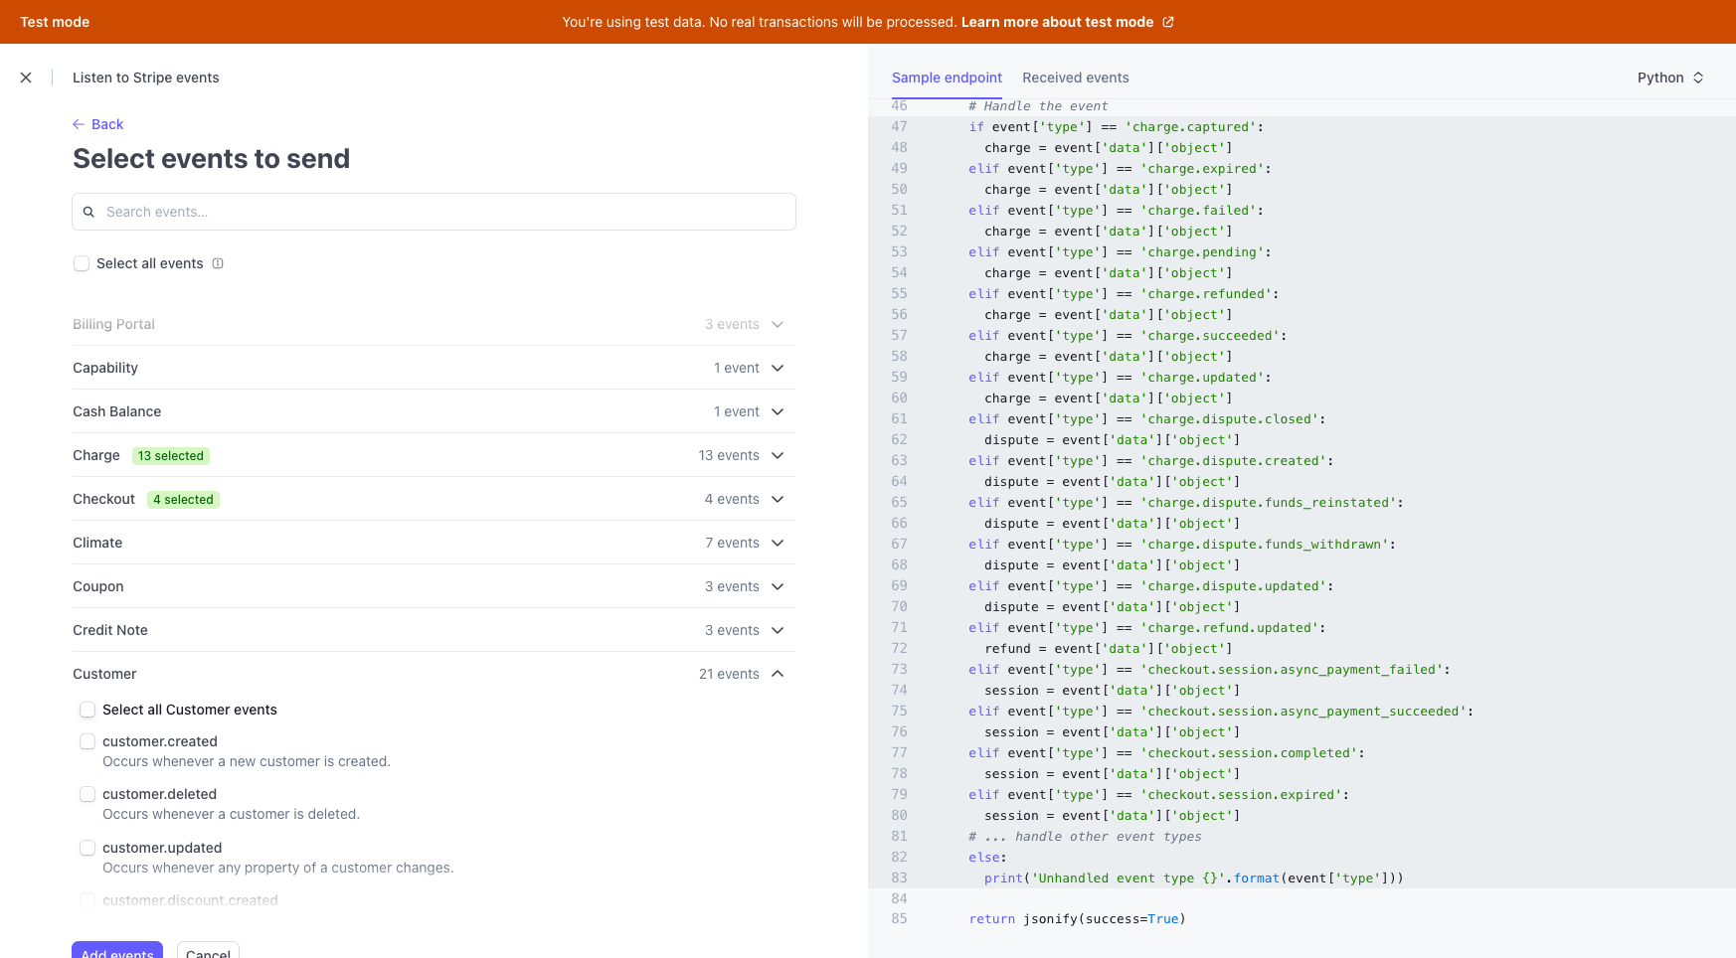Enable customer.updated event checkbox
Viewport: 1736px width, 958px height.
pos(87,848)
